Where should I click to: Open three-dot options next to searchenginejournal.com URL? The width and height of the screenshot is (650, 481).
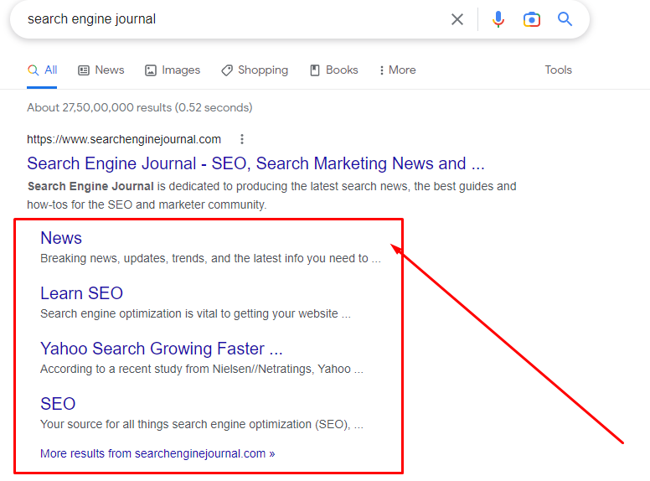click(242, 139)
